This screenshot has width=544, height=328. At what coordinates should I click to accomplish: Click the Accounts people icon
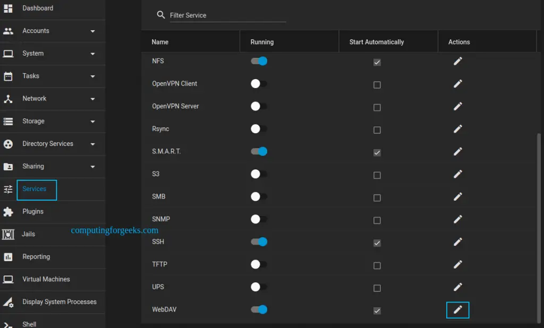point(8,31)
